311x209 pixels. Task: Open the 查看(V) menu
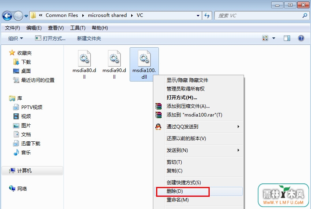click(x=56, y=28)
